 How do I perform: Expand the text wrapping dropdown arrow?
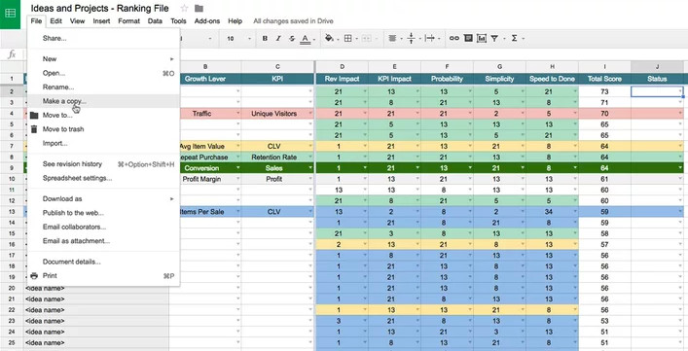tap(440, 39)
